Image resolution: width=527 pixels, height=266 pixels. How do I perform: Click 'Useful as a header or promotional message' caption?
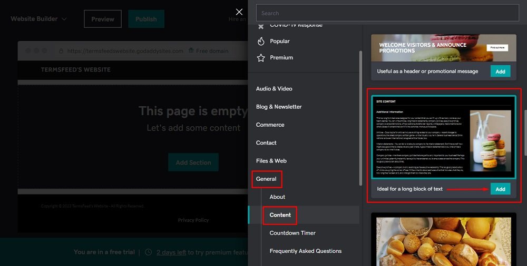point(427,71)
